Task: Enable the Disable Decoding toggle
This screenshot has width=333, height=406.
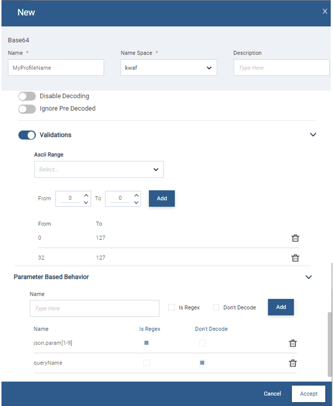Action: pos(27,96)
